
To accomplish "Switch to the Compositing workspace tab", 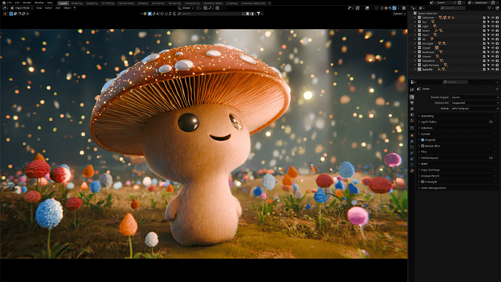I will point(192,3).
